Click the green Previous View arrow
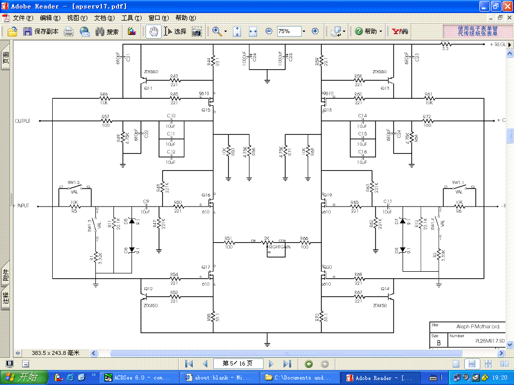514x385 pixels. pyautogui.click(x=309, y=364)
